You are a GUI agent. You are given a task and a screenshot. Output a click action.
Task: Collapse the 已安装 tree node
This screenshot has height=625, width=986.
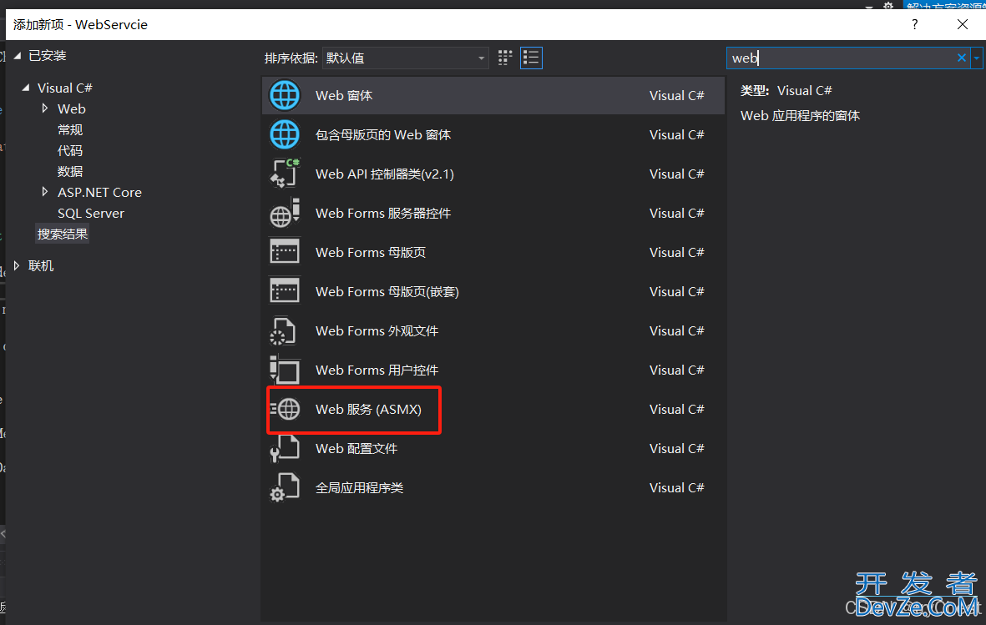(x=18, y=56)
